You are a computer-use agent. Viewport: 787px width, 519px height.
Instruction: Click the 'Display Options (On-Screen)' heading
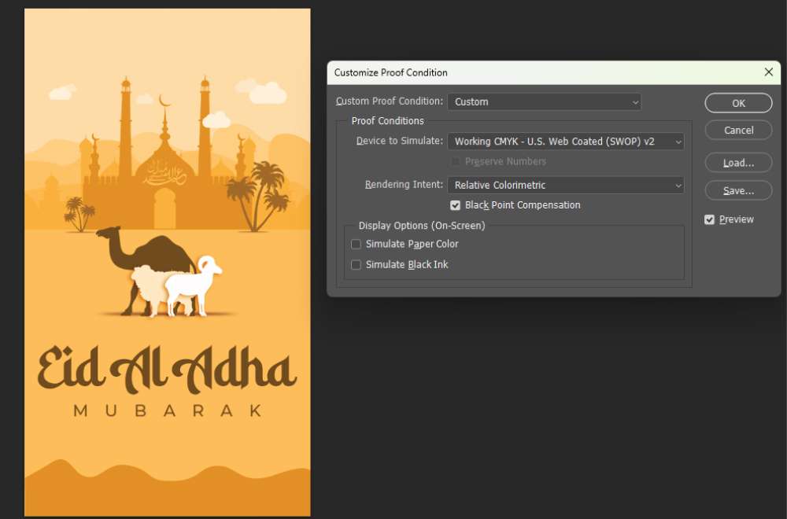point(422,226)
